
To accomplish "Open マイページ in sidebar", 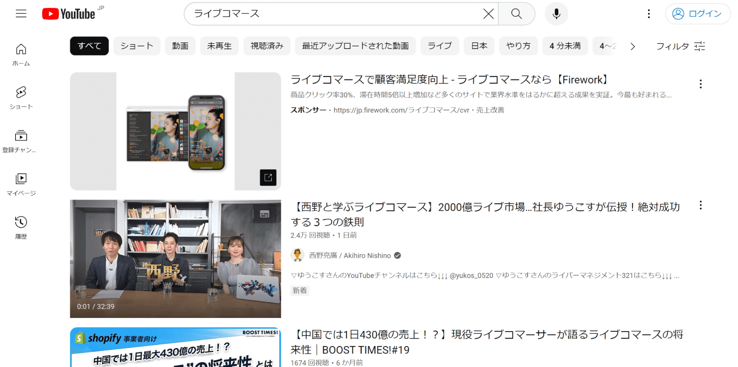I will point(21,185).
